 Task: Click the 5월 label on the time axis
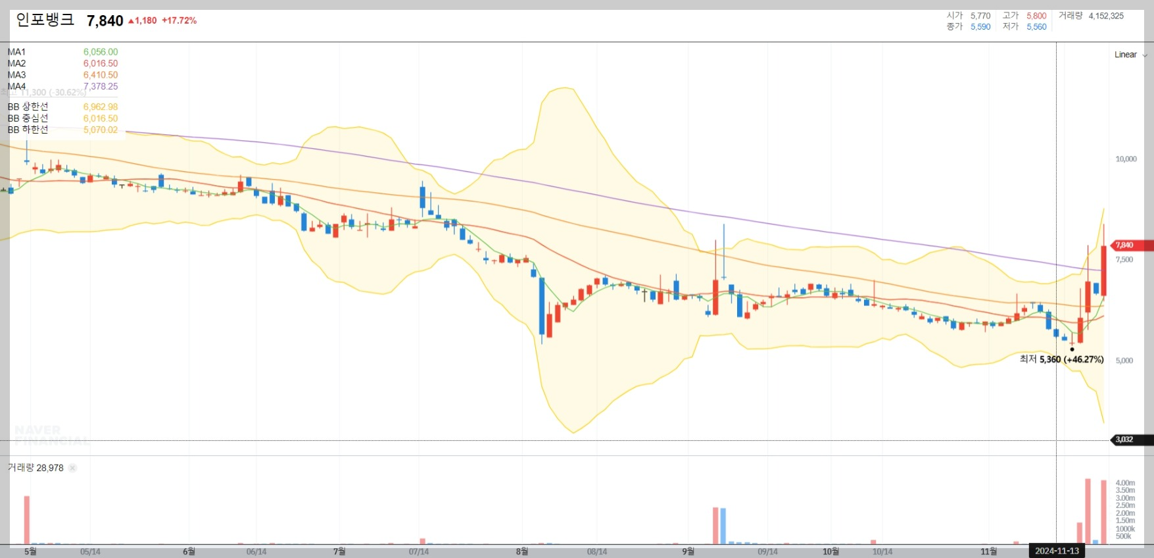click(30, 551)
